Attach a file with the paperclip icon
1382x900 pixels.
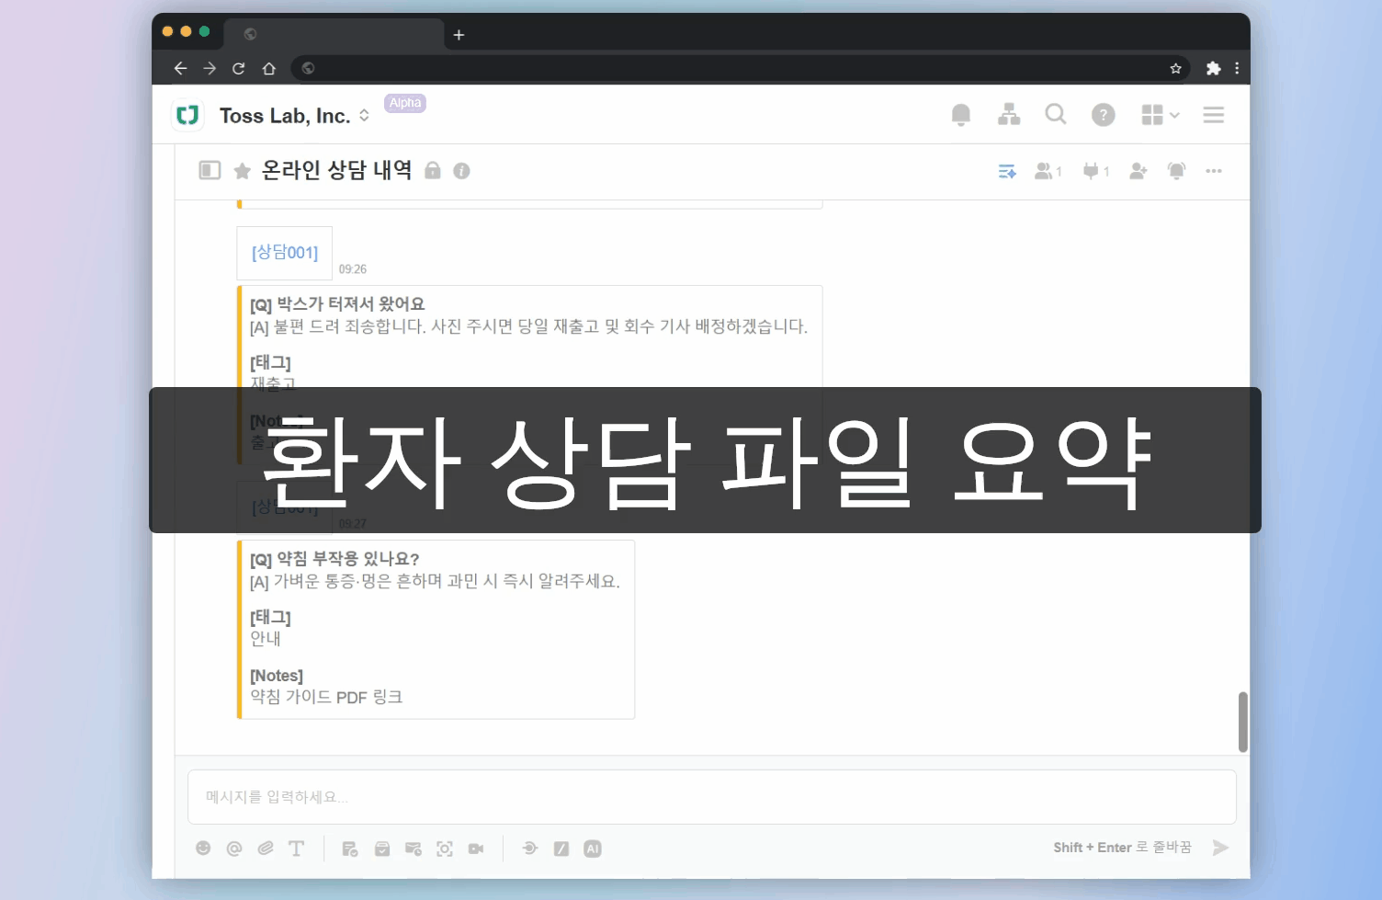[266, 849]
